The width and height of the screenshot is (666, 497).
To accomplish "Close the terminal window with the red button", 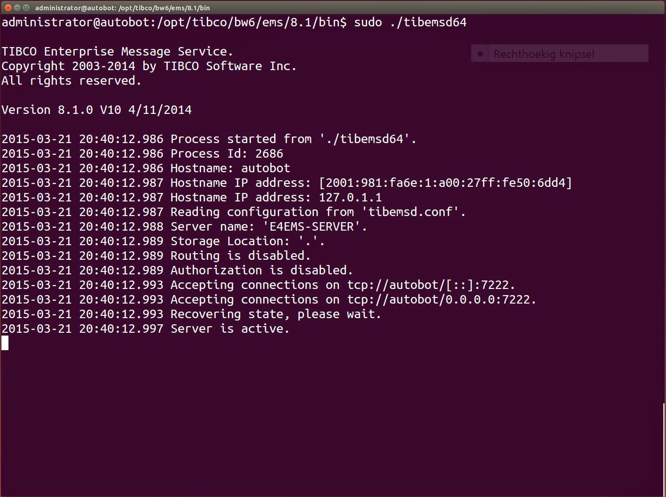I will coord(8,8).
